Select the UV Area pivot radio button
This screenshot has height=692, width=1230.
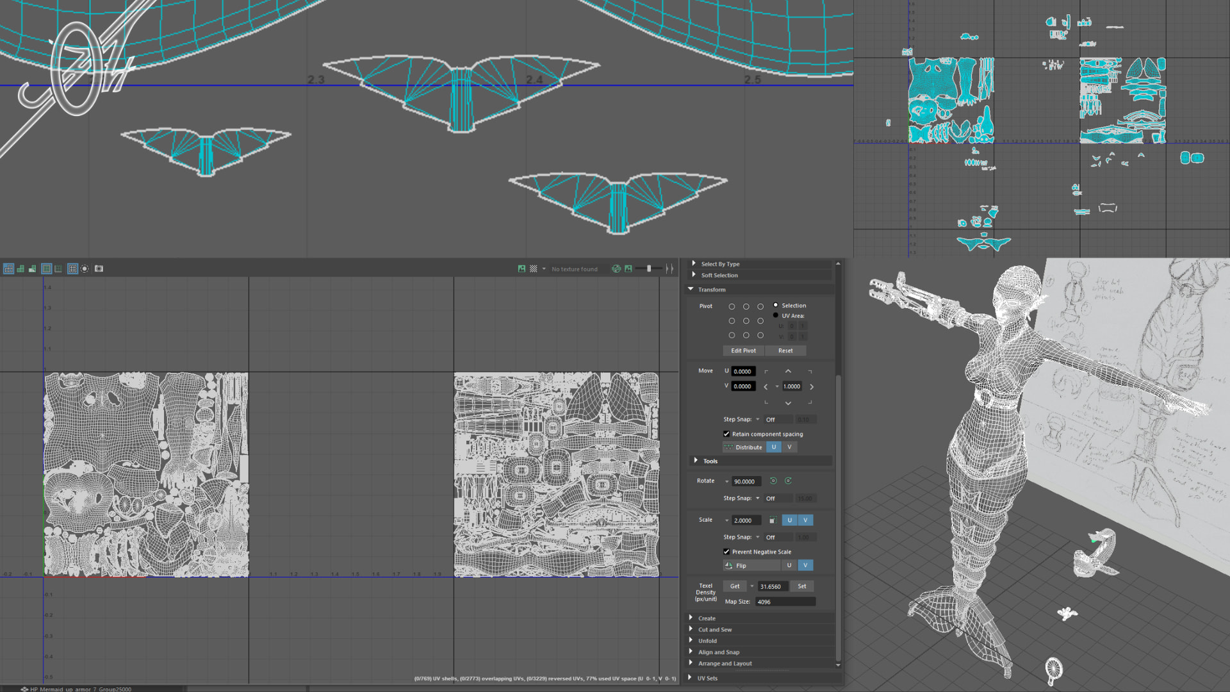click(776, 315)
